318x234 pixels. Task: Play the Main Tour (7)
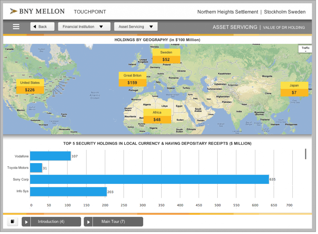tap(88, 222)
